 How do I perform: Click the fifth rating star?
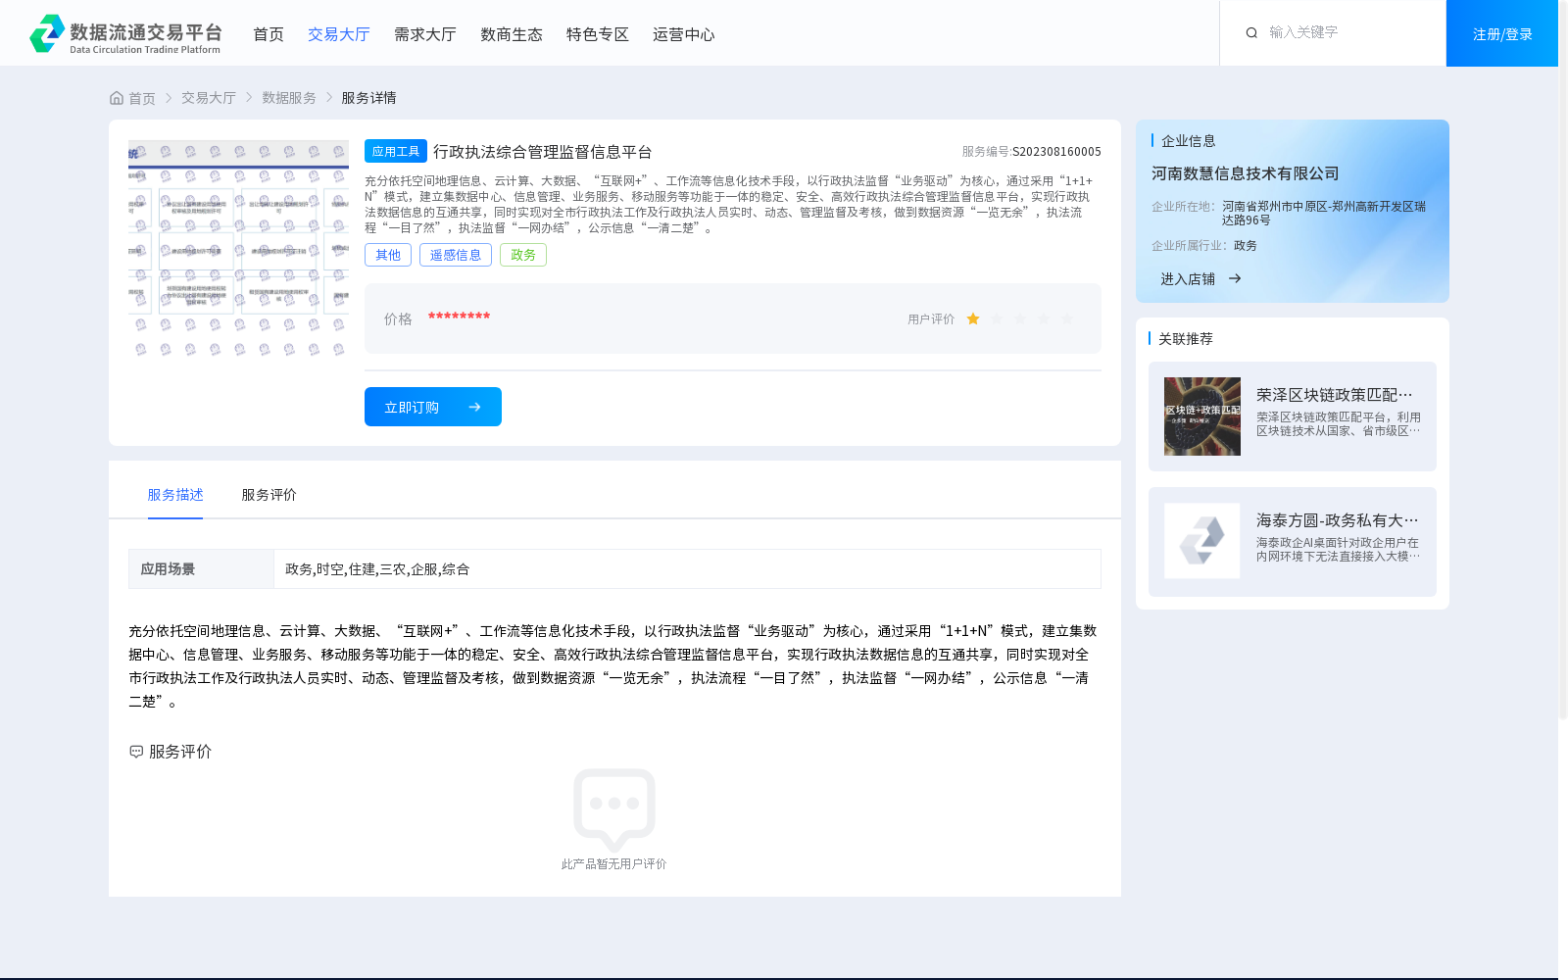click(1067, 318)
